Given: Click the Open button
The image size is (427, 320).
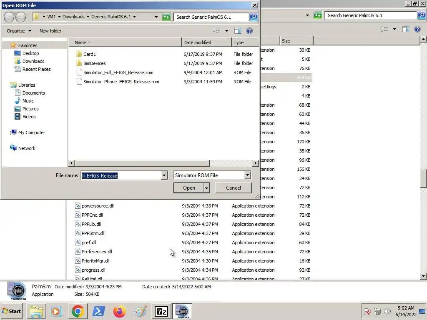Looking at the screenshot, I should (189, 188).
